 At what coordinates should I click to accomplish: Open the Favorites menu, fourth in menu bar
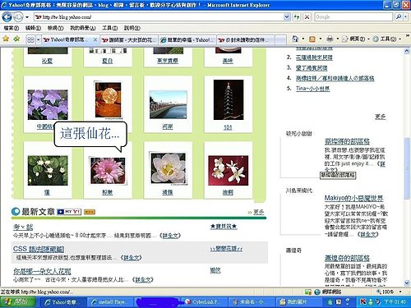(83, 28)
